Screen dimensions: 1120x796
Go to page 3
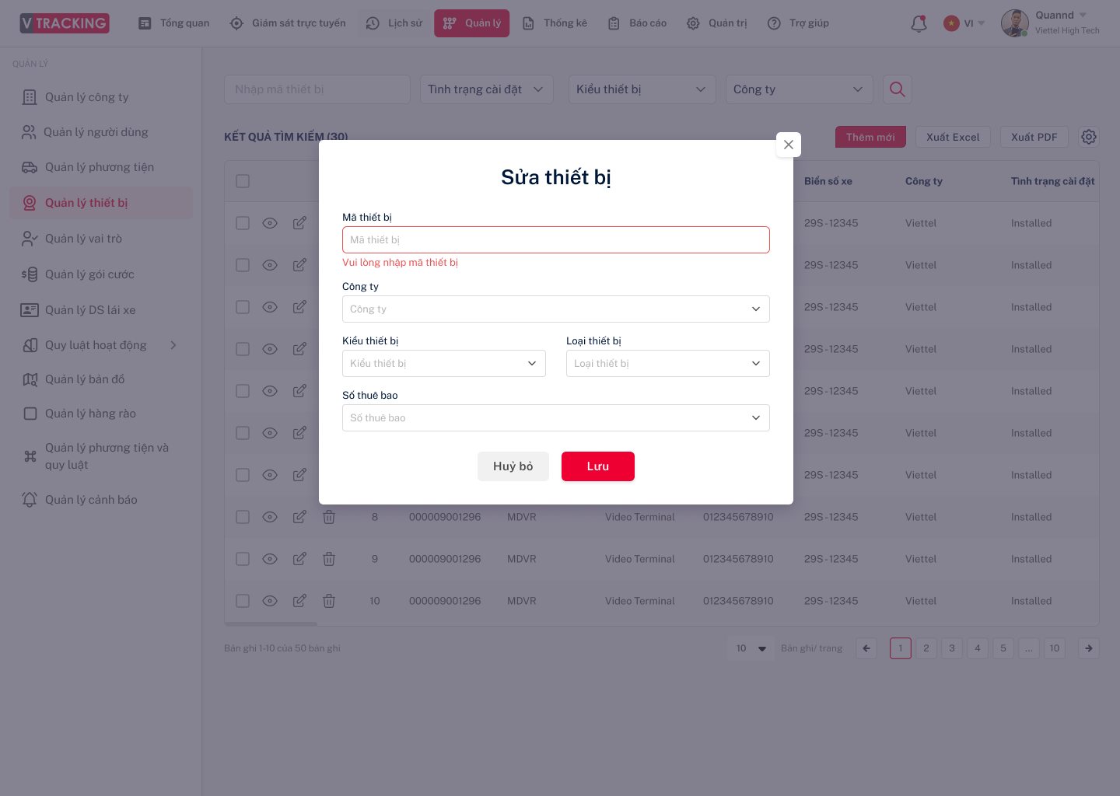pyautogui.click(x=952, y=648)
